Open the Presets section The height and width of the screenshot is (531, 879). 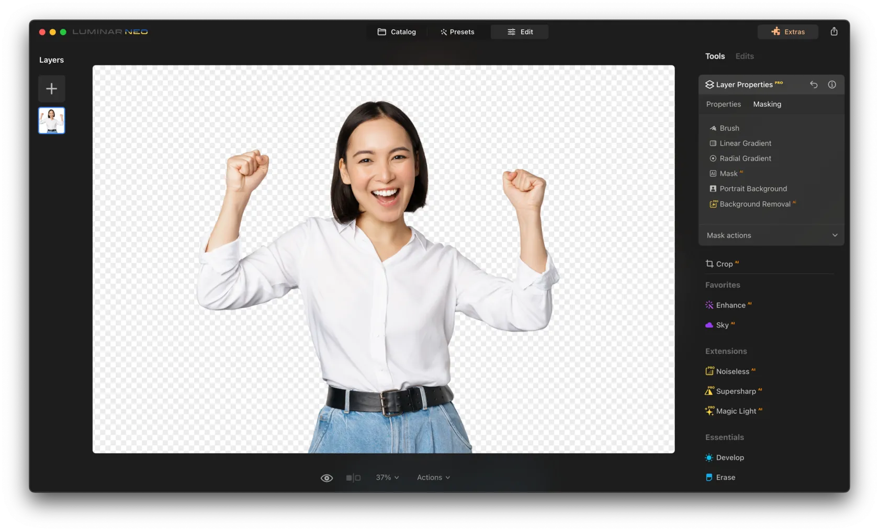tap(457, 32)
